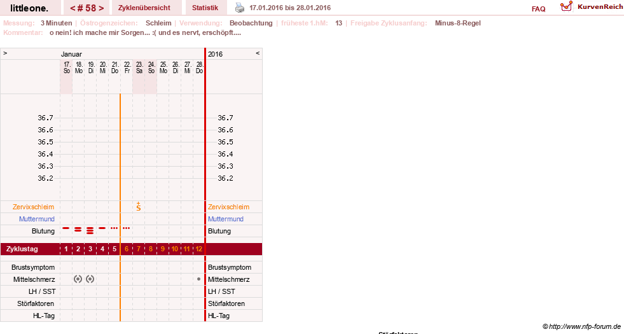Click the date range 17.01.2016 bis 28.01.2016
This screenshot has width=624, height=334.
point(290,8)
